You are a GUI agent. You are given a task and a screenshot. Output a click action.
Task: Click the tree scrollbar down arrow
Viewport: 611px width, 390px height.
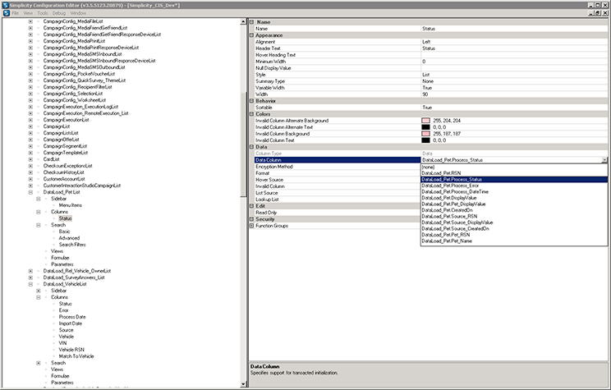click(x=243, y=383)
